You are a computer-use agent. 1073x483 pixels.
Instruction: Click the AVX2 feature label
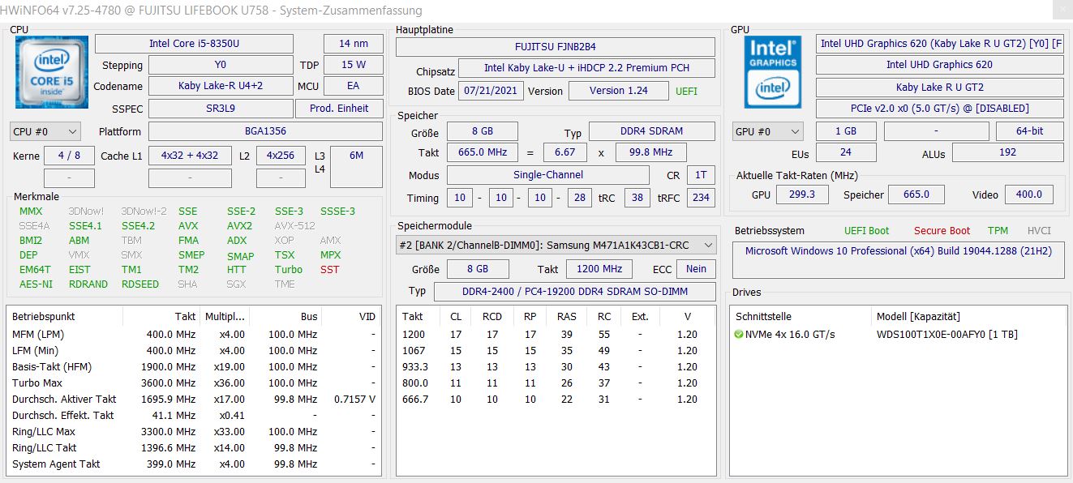239,226
